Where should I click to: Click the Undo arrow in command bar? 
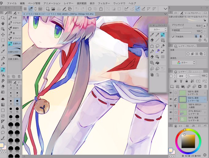click(x=77, y=9)
